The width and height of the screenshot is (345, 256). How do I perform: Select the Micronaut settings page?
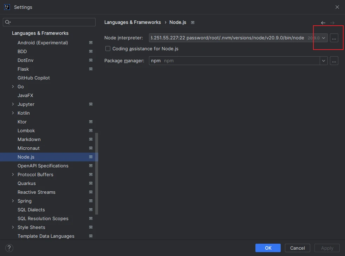tap(28, 148)
